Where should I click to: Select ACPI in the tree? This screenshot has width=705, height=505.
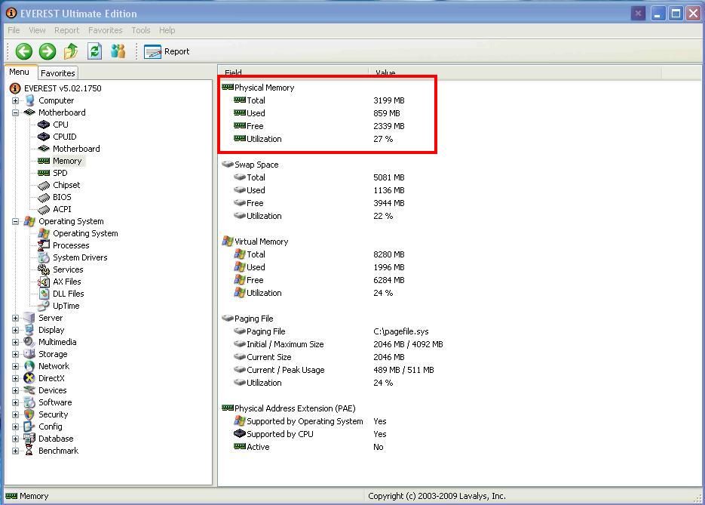[x=62, y=209]
